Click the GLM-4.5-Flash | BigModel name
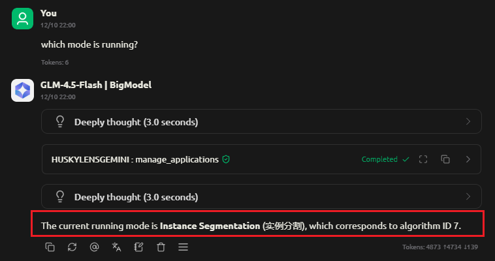 96,85
